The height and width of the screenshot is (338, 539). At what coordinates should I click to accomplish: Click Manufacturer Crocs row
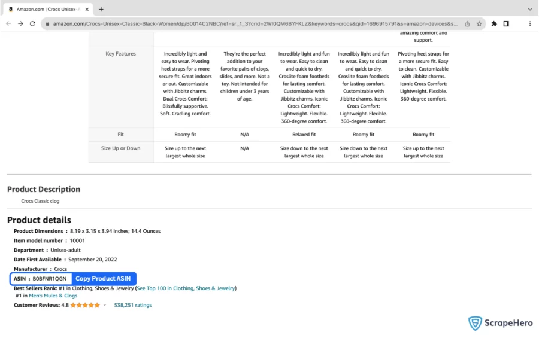(40, 269)
